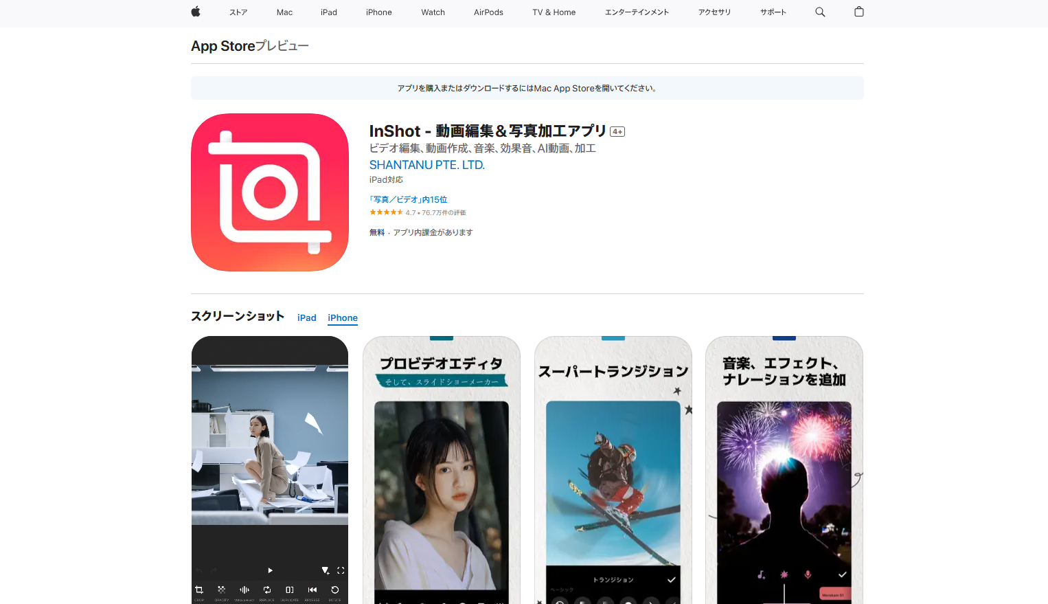The image size is (1048, 604).
Task: View the fireworks 音楽、エフェクト screenshot
Action: [784, 470]
